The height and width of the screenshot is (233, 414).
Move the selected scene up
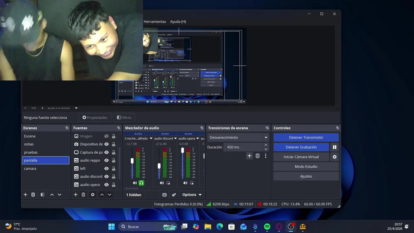tap(52, 194)
